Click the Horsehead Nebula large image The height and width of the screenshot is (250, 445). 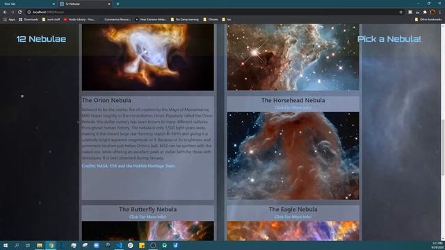[x=293, y=156]
